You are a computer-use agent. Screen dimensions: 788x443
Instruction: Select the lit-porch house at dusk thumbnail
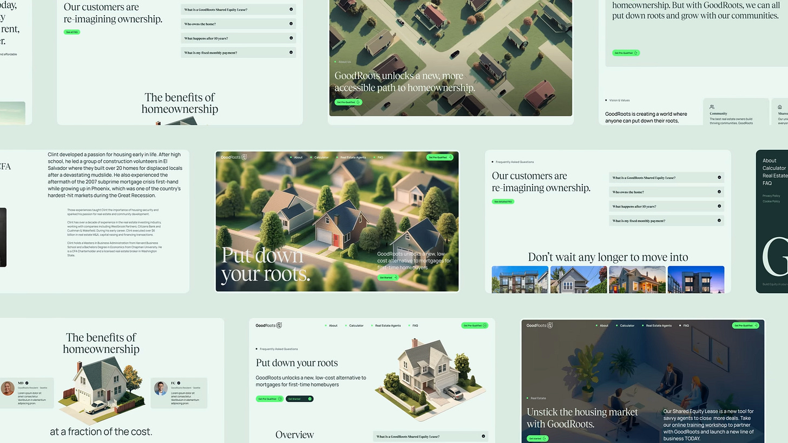(x=637, y=279)
